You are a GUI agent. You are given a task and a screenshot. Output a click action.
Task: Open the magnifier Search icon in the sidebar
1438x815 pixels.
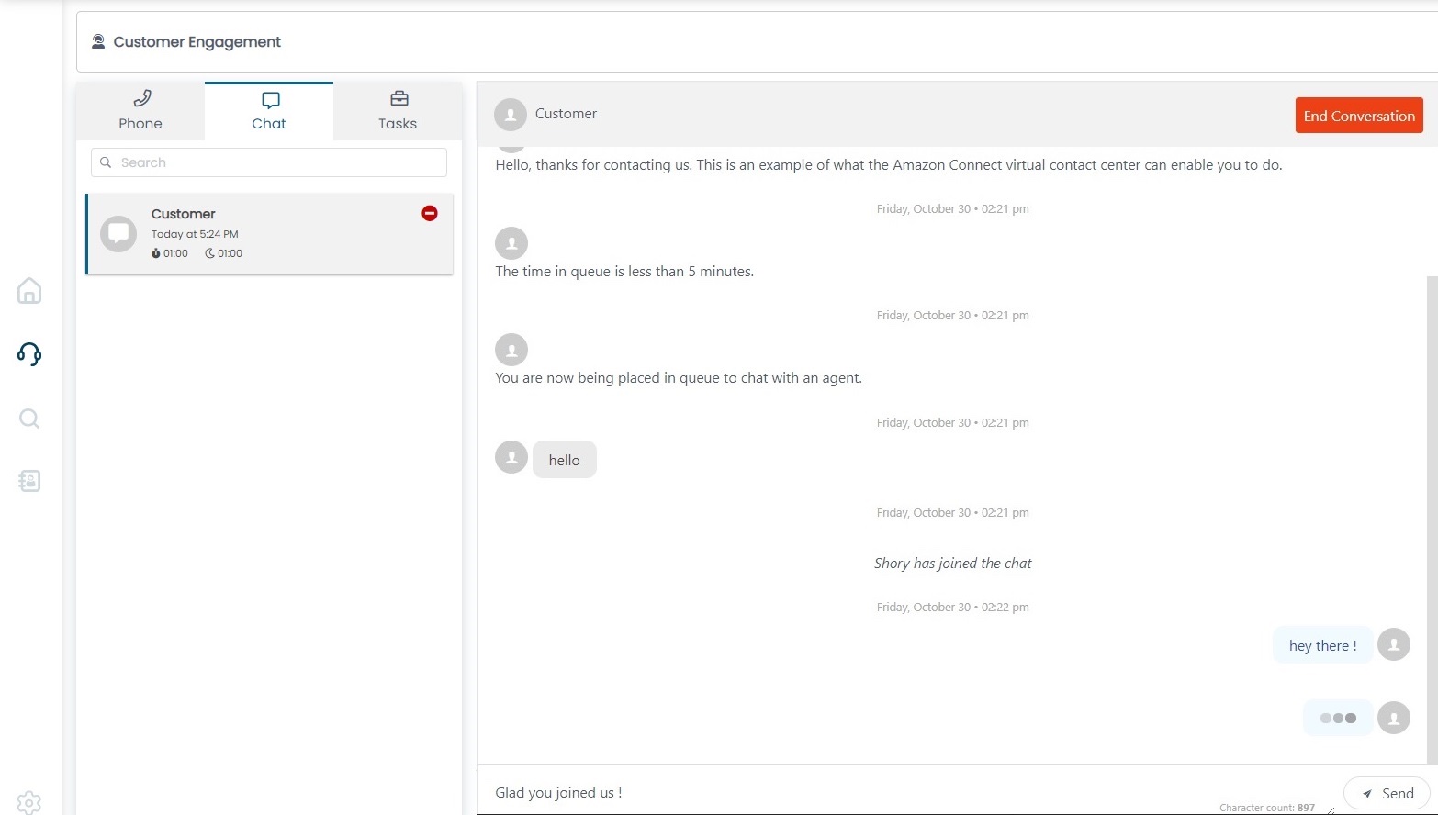[29, 419]
